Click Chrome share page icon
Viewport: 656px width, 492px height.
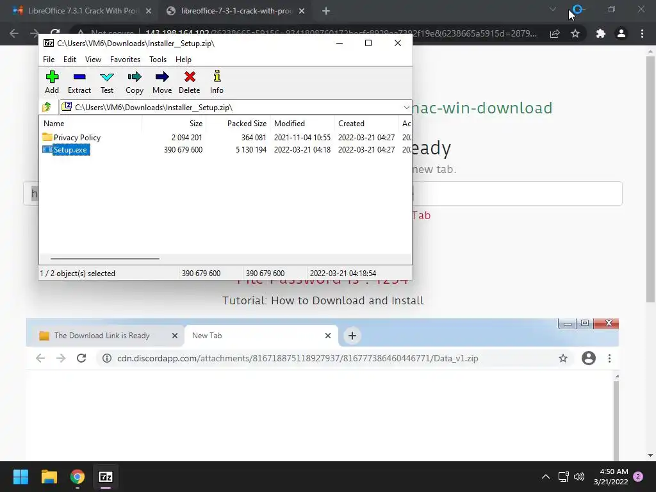click(x=555, y=33)
